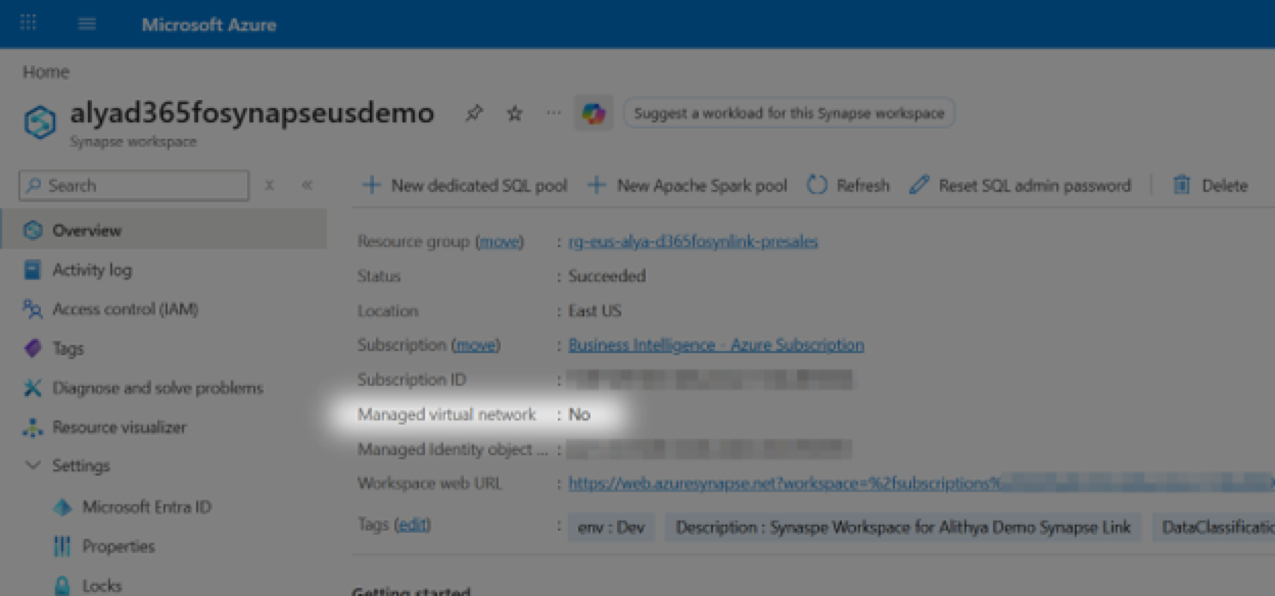Click the Description tag chip
The height and width of the screenshot is (596, 1275).
click(903, 527)
